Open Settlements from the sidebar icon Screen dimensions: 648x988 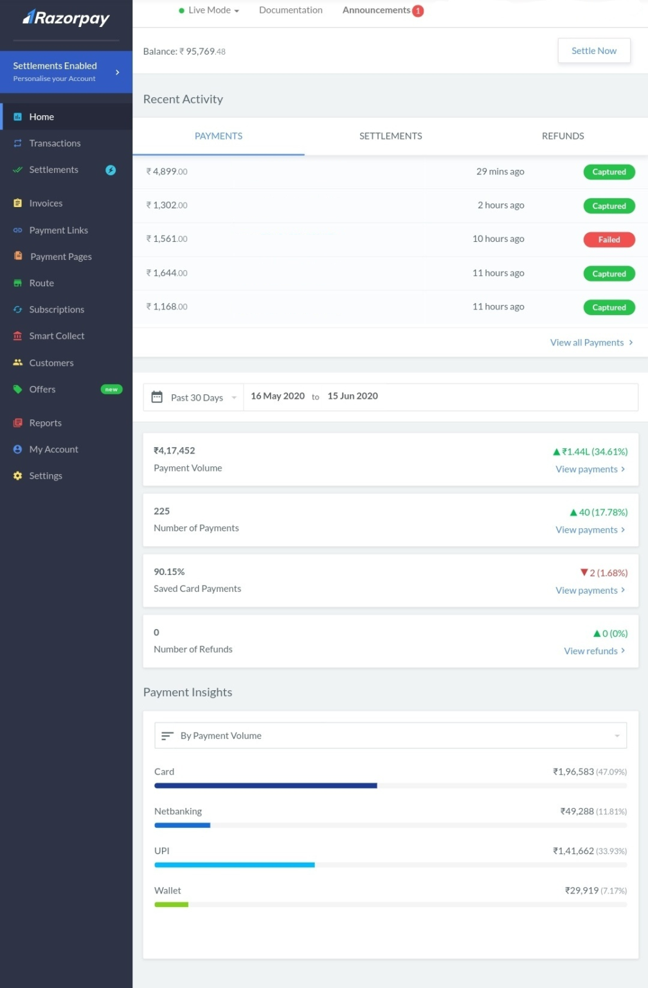coord(17,169)
